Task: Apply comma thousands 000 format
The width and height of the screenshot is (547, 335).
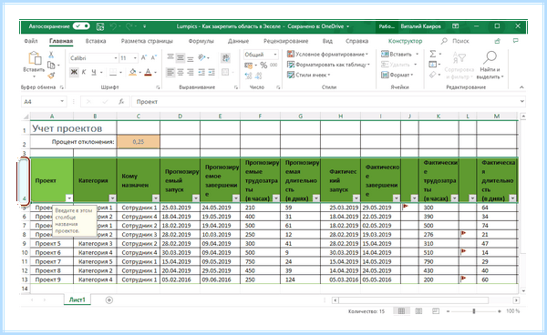Action: (273, 66)
